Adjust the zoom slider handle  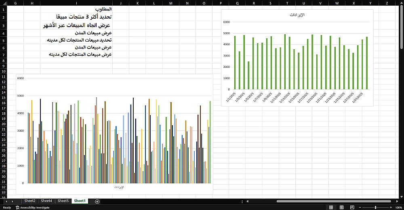click(x=376, y=208)
